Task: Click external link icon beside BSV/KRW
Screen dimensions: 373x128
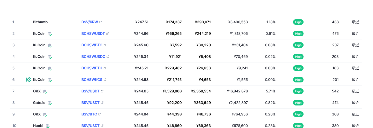Action: [101, 22]
